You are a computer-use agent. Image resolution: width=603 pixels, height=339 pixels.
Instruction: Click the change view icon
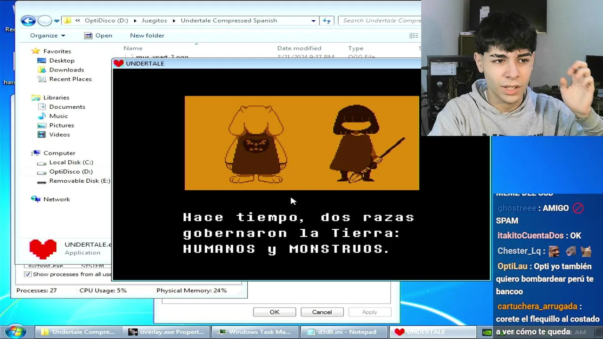pos(413,35)
